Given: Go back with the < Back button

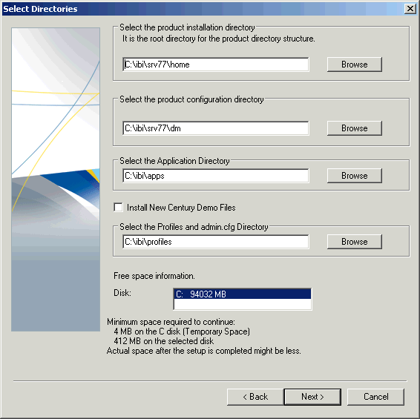Looking at the screenshot, I should (x=255, y=397).
